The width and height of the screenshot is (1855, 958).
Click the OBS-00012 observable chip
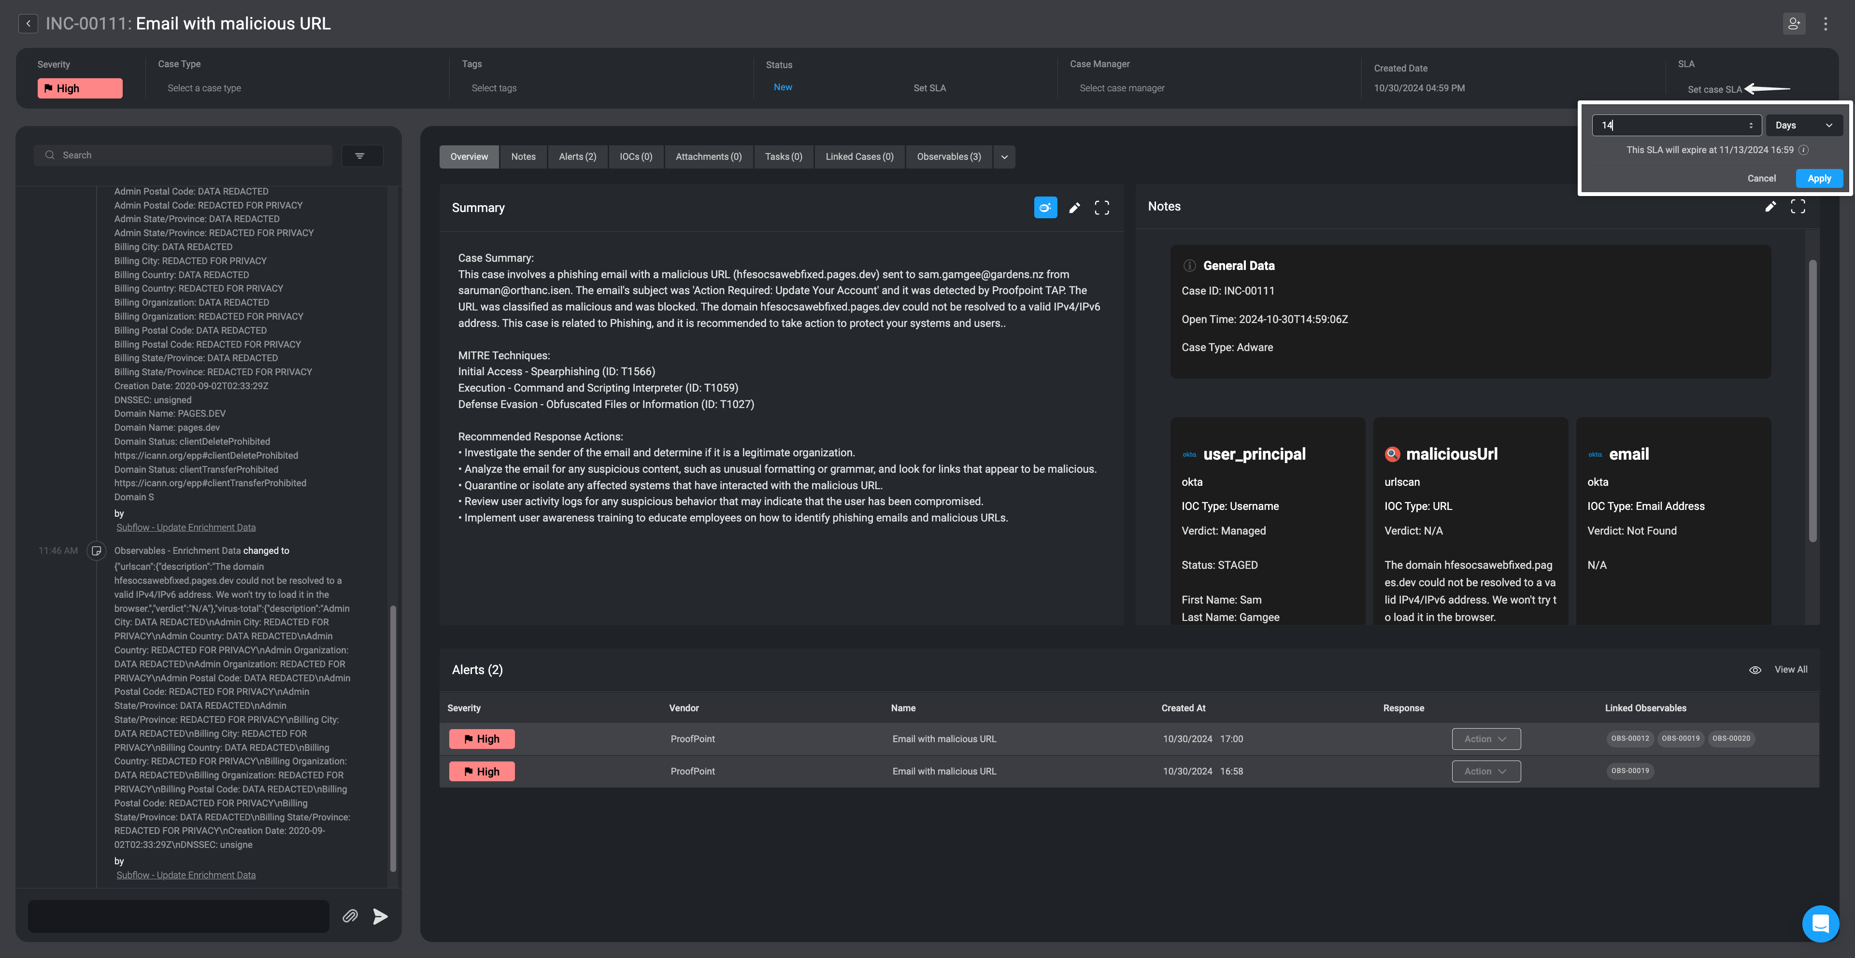1629,738
